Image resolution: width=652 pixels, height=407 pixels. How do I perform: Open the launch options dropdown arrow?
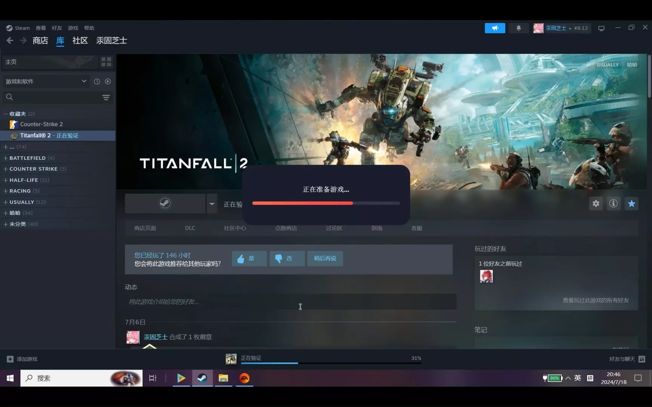[x=212, y=203]
